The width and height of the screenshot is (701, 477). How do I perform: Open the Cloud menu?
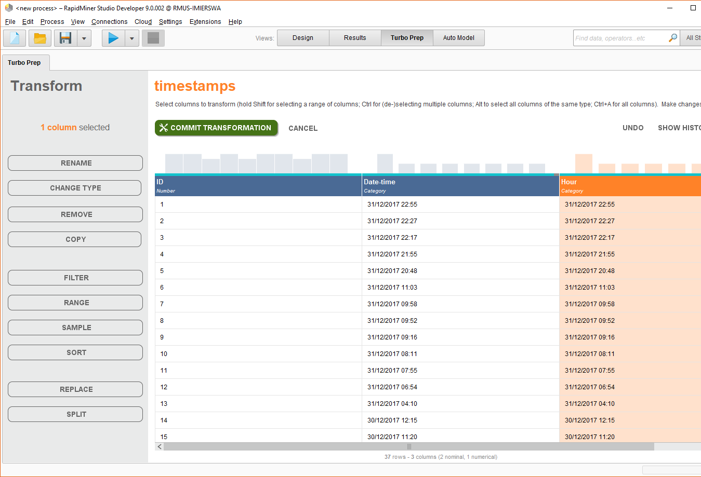pyautogui.click(x=143, y=22)
